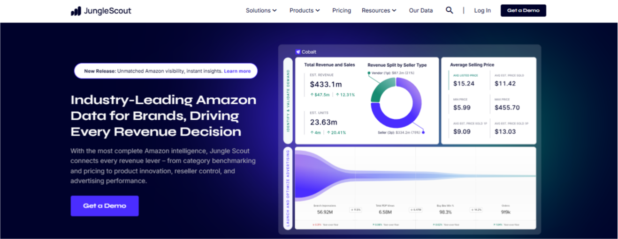The height and width of the screenshot is (239, 618).
Task: Click the purple Get a Demo button
Action: pos(105,206)
